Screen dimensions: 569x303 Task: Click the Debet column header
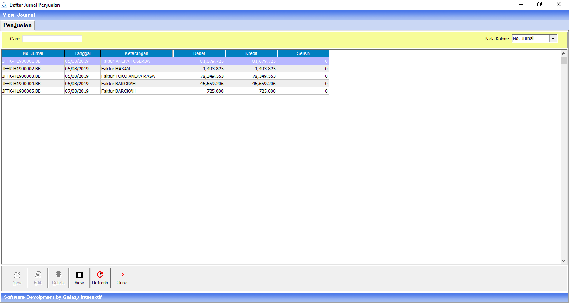tap(199, 53)
